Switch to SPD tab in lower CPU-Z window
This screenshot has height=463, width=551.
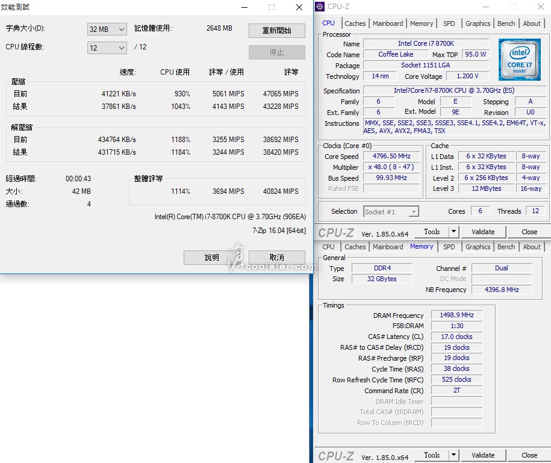click(x=449, y=247)
